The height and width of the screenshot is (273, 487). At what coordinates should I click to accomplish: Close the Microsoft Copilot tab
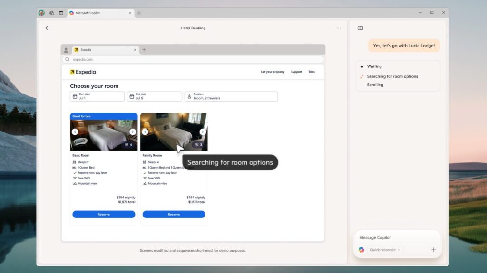click(x=130, y=13)
